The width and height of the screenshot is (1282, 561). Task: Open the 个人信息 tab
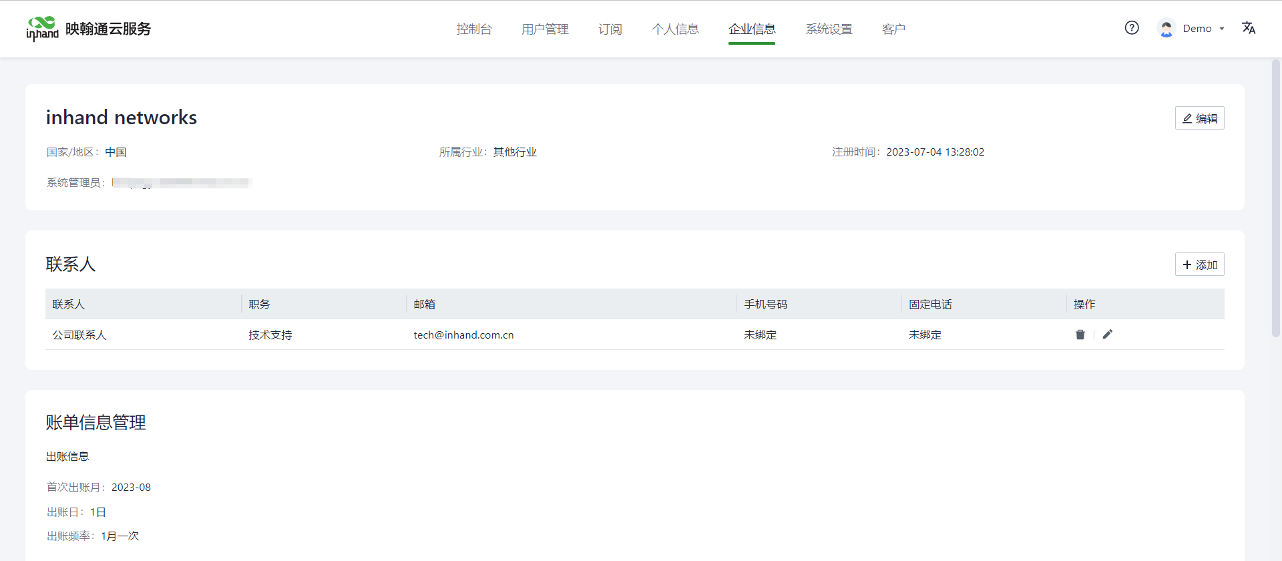pos(675,29)
